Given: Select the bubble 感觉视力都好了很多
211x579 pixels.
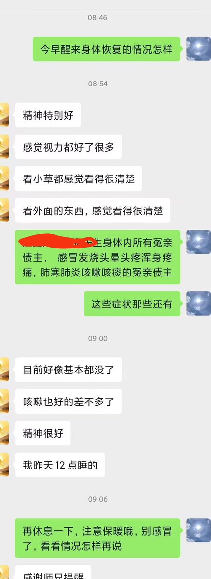Looking at the screenshot, I should coord(69,147).
